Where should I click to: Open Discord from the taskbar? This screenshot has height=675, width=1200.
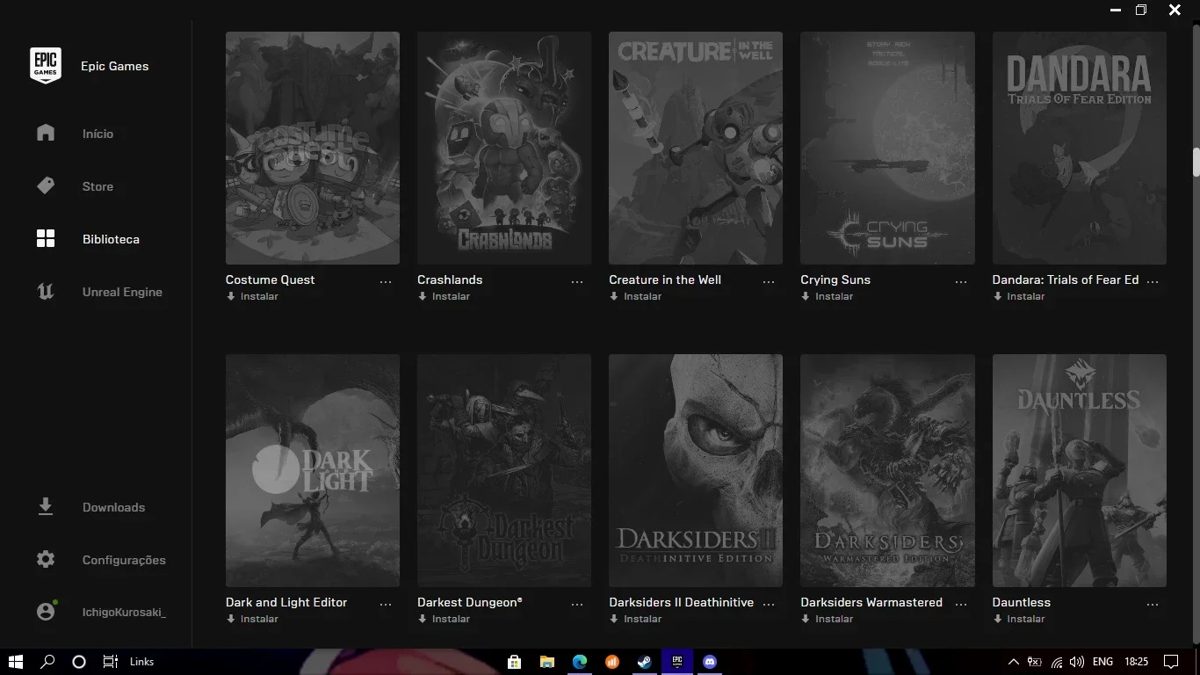(x=710, y=662)
